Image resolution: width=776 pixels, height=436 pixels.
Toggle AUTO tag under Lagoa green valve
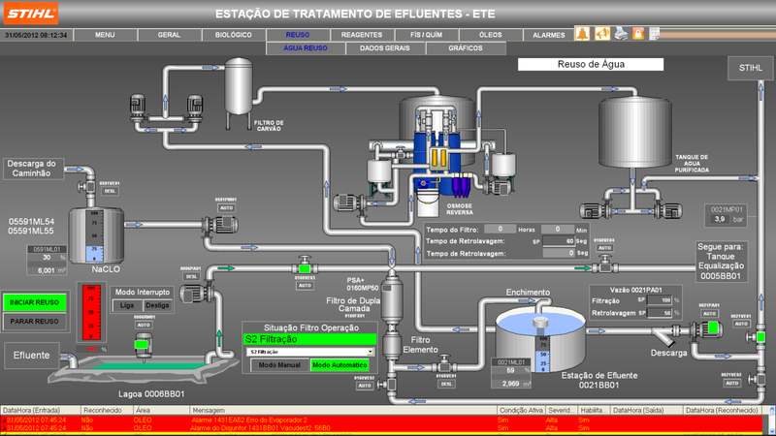coord(305,285)
